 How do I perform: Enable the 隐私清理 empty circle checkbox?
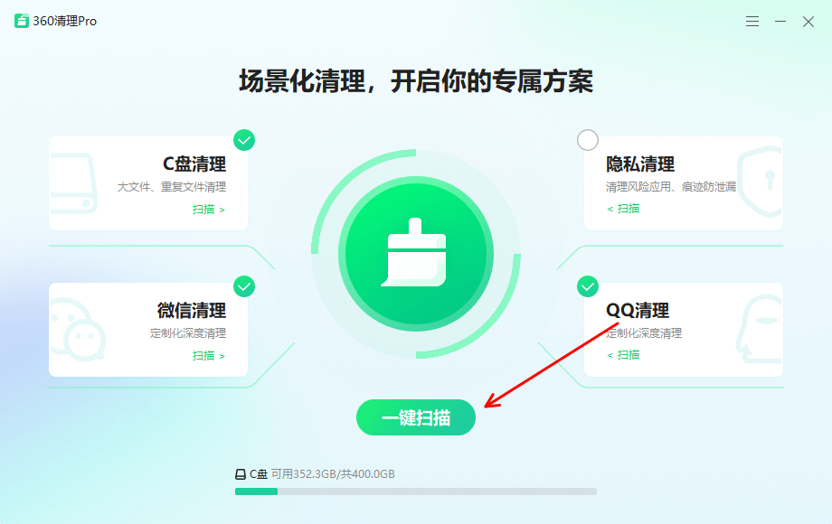click(588, 140)
